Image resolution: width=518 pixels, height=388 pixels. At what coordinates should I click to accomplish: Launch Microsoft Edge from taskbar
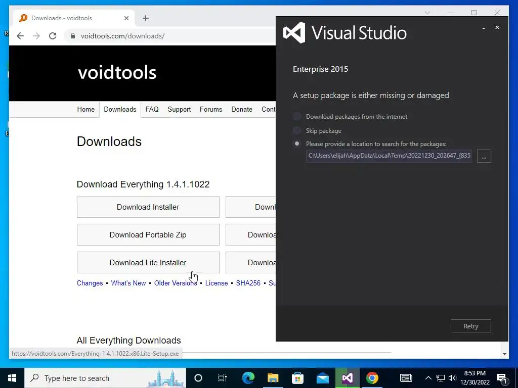[x=248, y=378]
